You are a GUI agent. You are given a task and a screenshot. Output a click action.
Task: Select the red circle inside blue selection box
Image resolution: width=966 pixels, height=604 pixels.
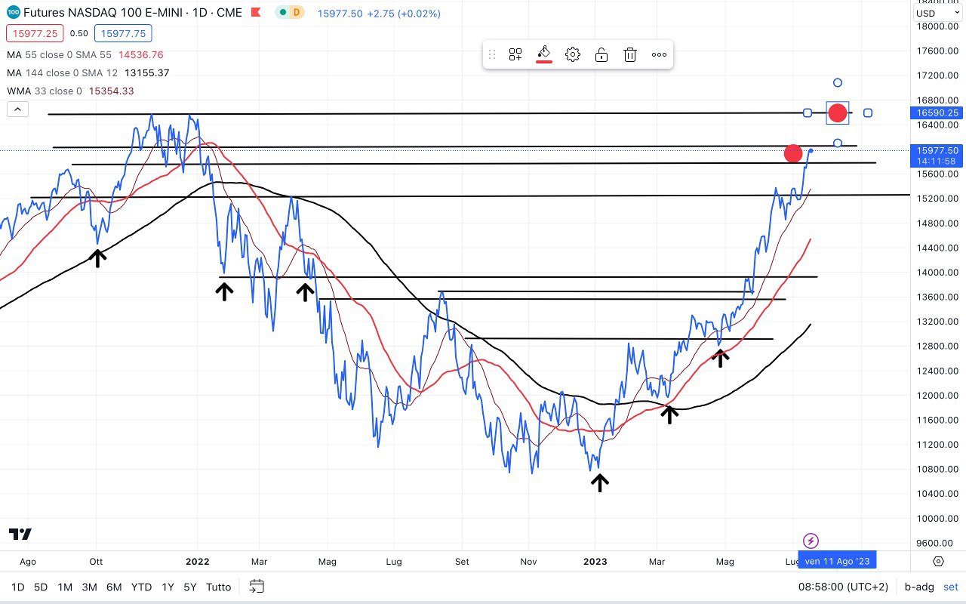click(x=838, y=113)
